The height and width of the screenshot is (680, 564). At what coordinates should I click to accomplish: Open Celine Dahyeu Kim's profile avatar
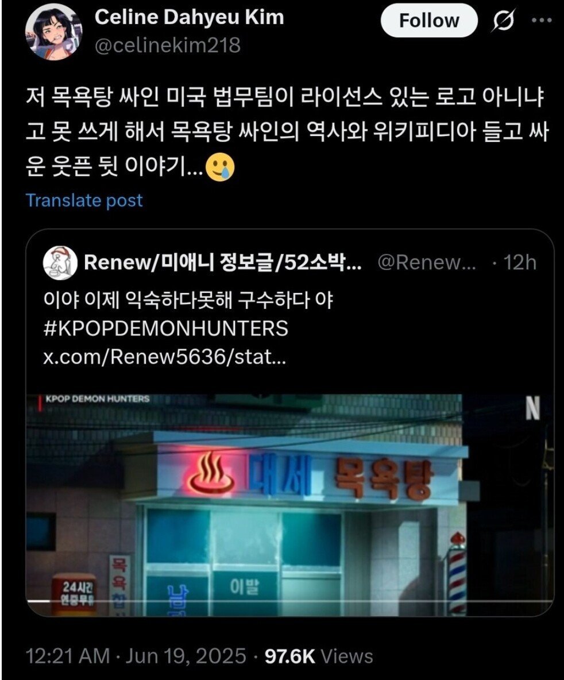(x=53, y=33)
